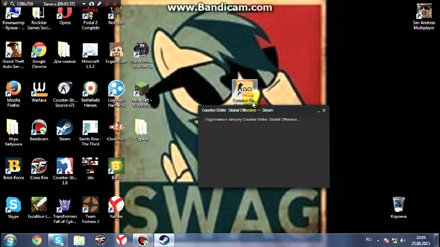
Task: Select the stiv desktop icon
Action: click(90, 169)
